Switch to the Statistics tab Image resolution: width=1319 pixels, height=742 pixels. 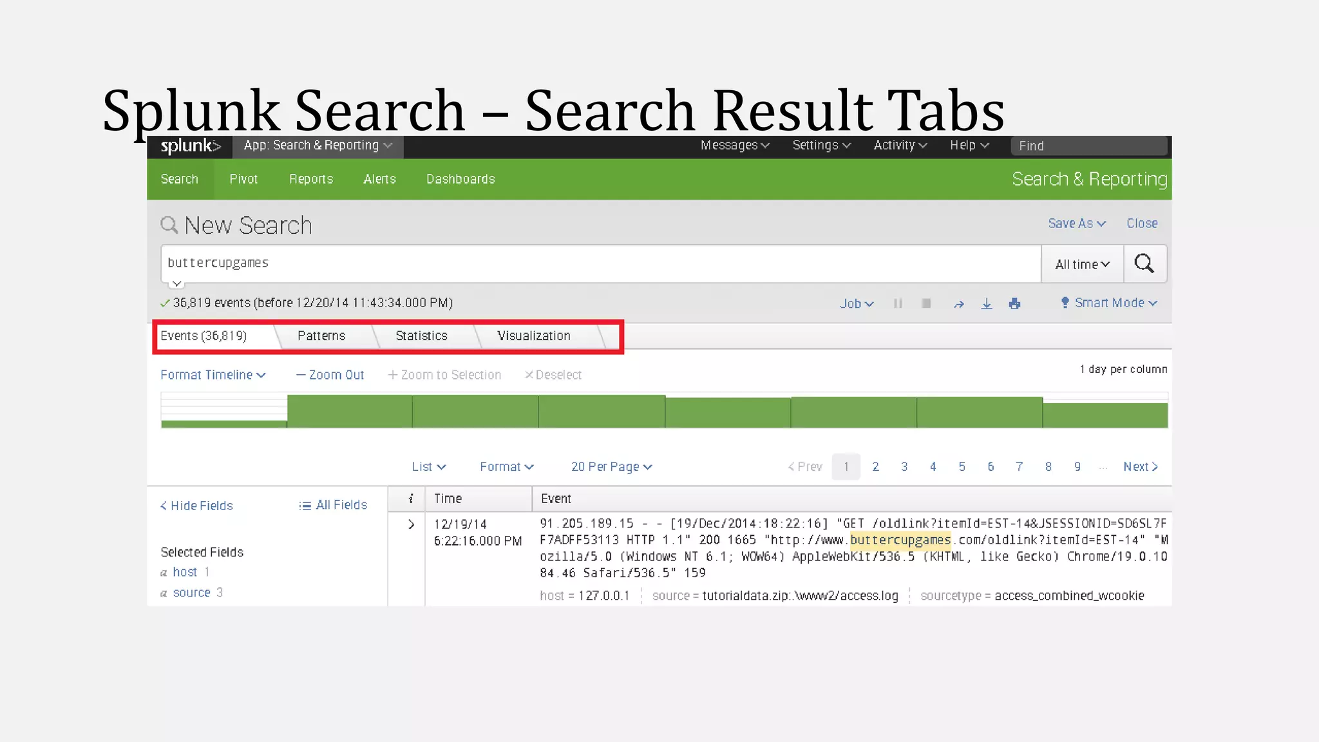(421, 336)
